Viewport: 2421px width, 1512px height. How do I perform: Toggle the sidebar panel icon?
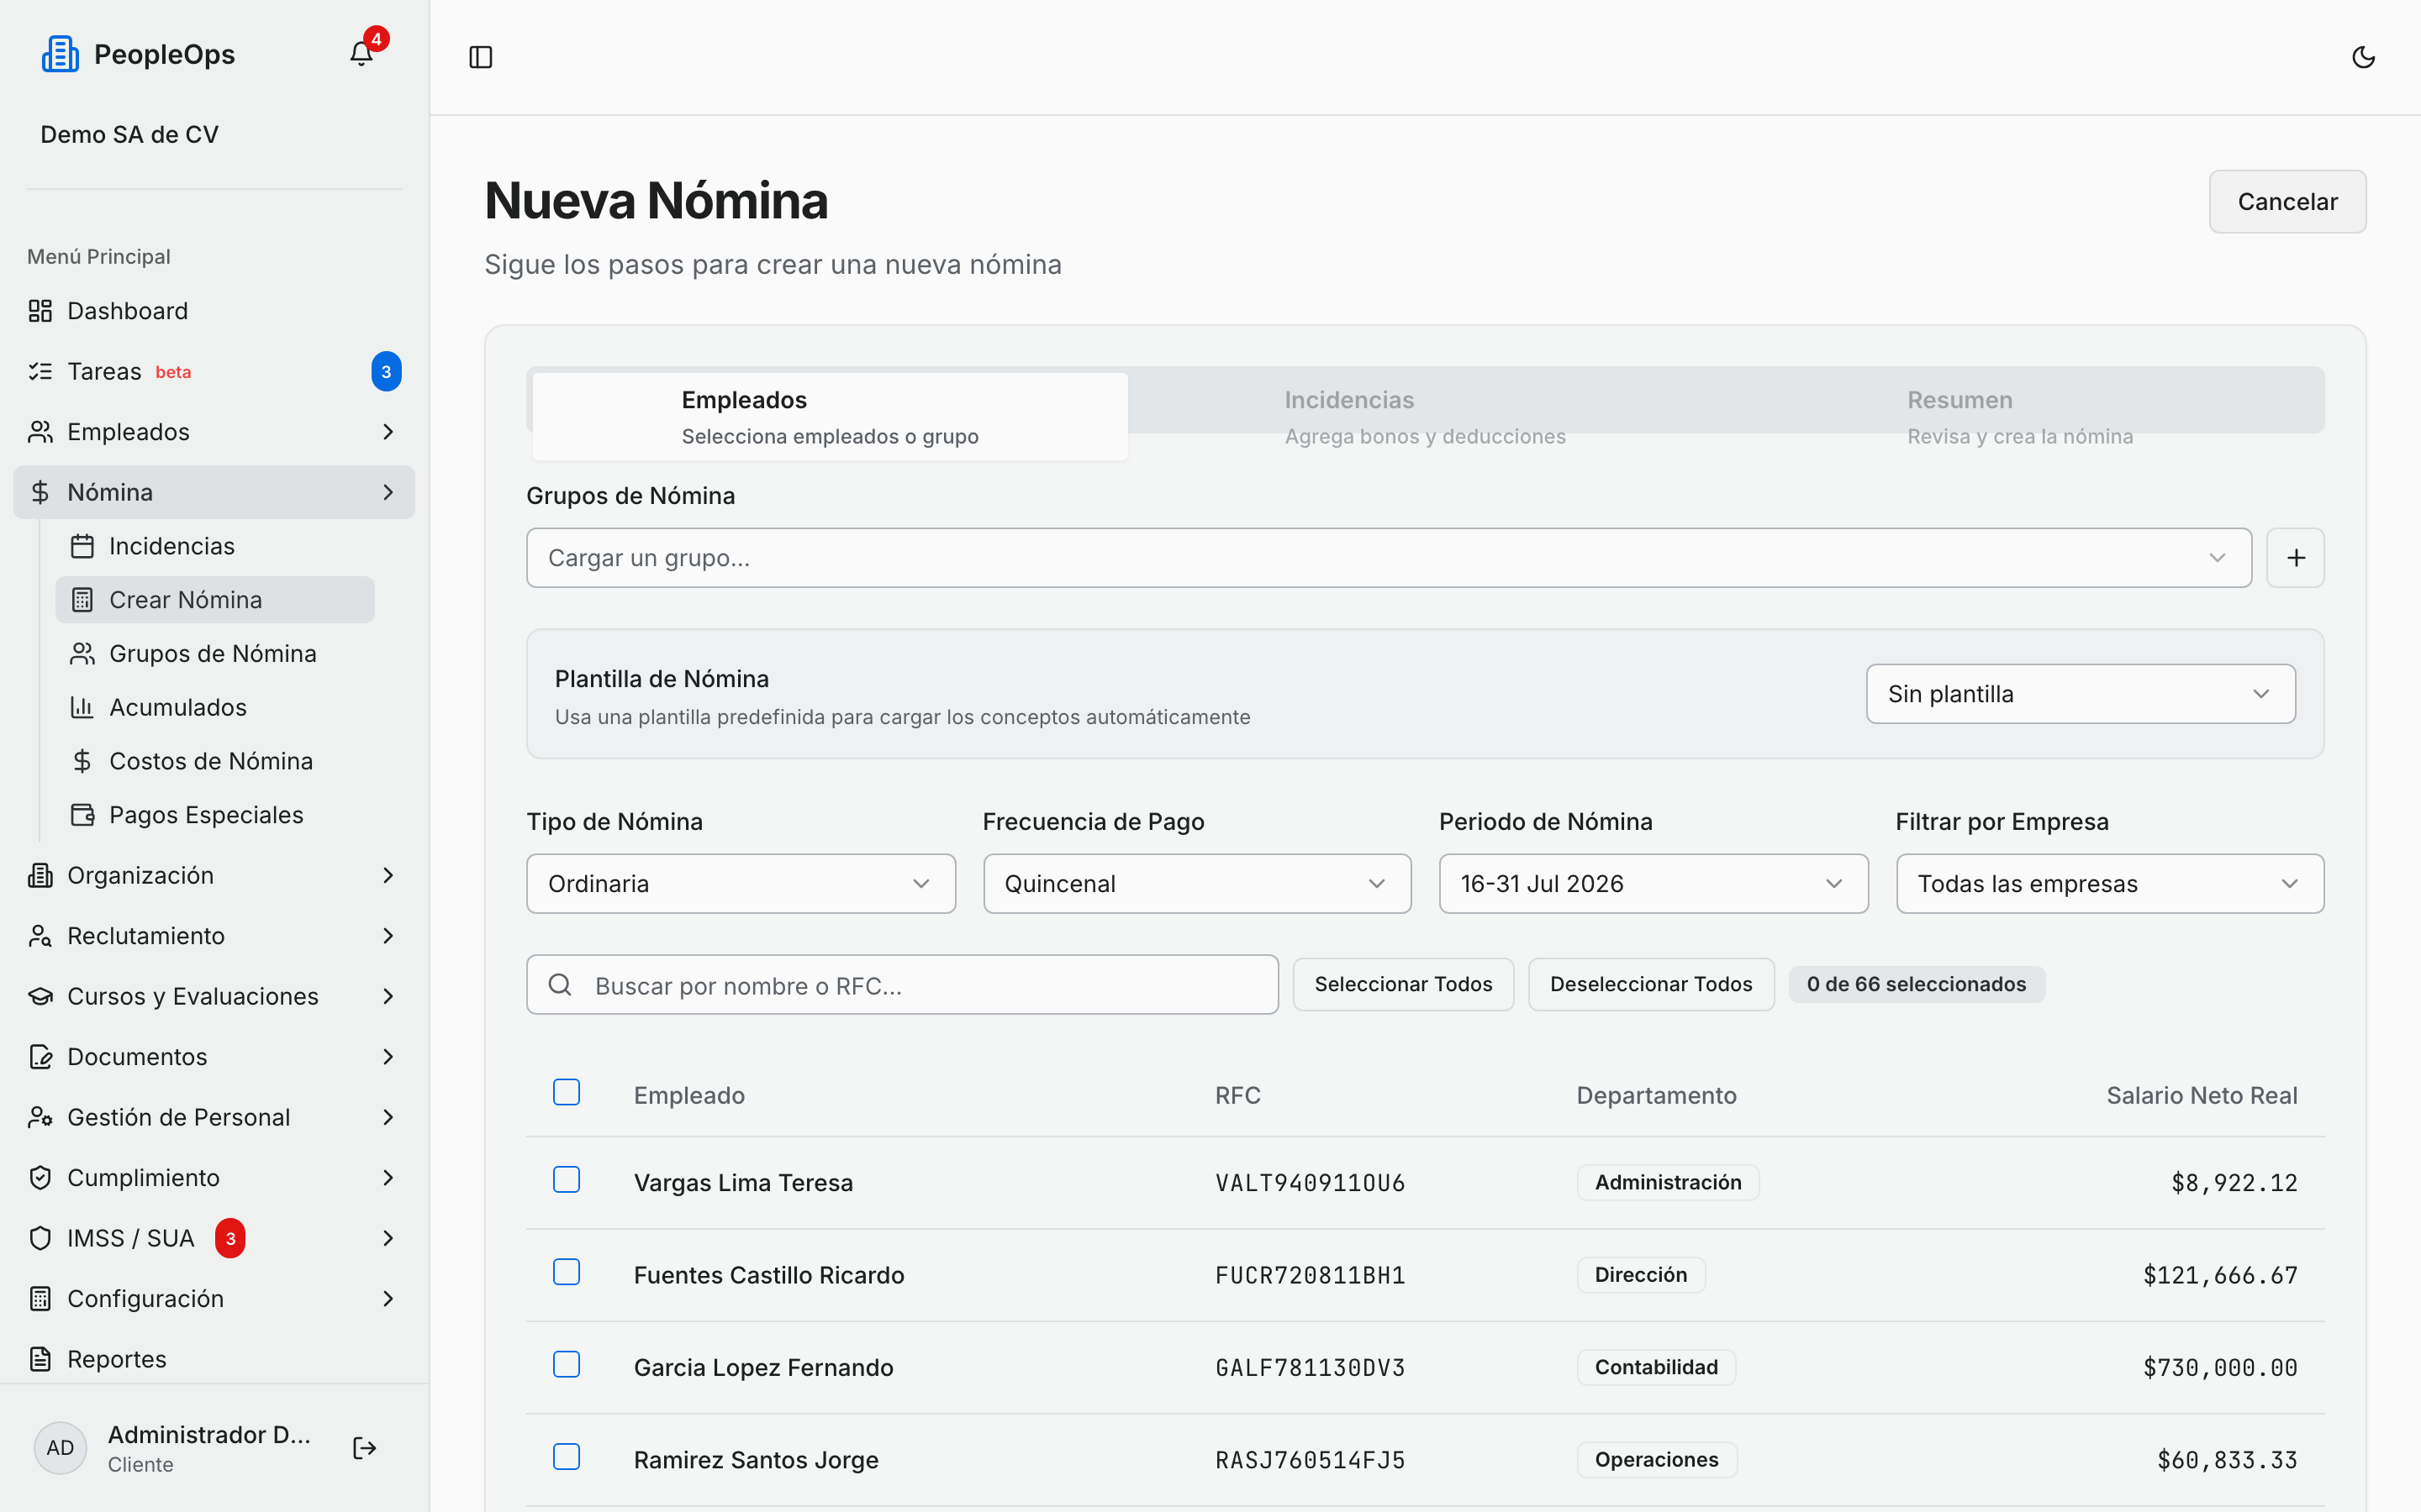point(481,57)
